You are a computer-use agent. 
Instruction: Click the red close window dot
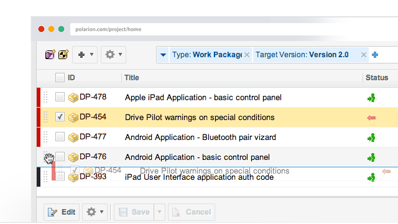point(42,29)
